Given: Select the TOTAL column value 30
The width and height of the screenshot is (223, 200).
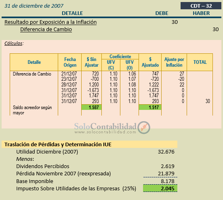Looking at the screenshot, I should tap(208, 101).
